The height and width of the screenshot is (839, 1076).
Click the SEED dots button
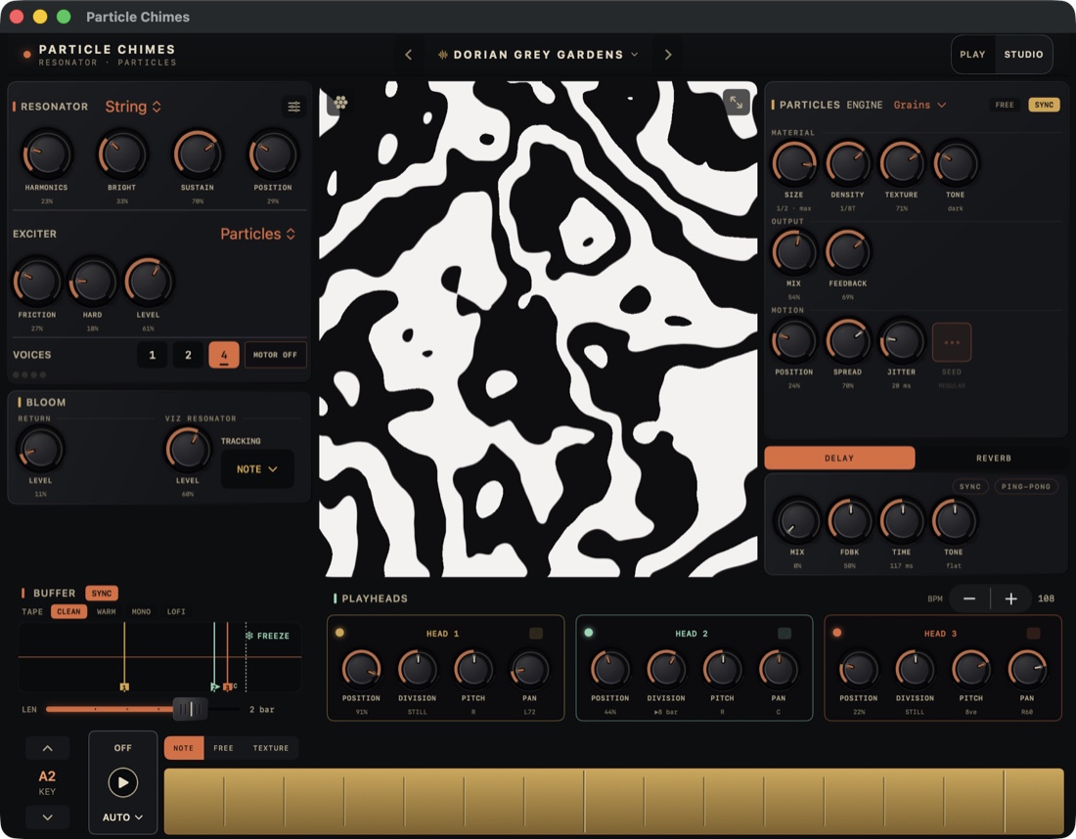coord(952,341)
